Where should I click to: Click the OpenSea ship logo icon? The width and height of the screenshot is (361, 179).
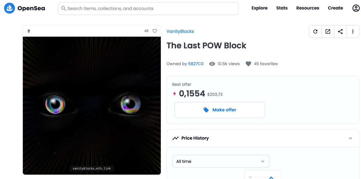coord(9,8)
